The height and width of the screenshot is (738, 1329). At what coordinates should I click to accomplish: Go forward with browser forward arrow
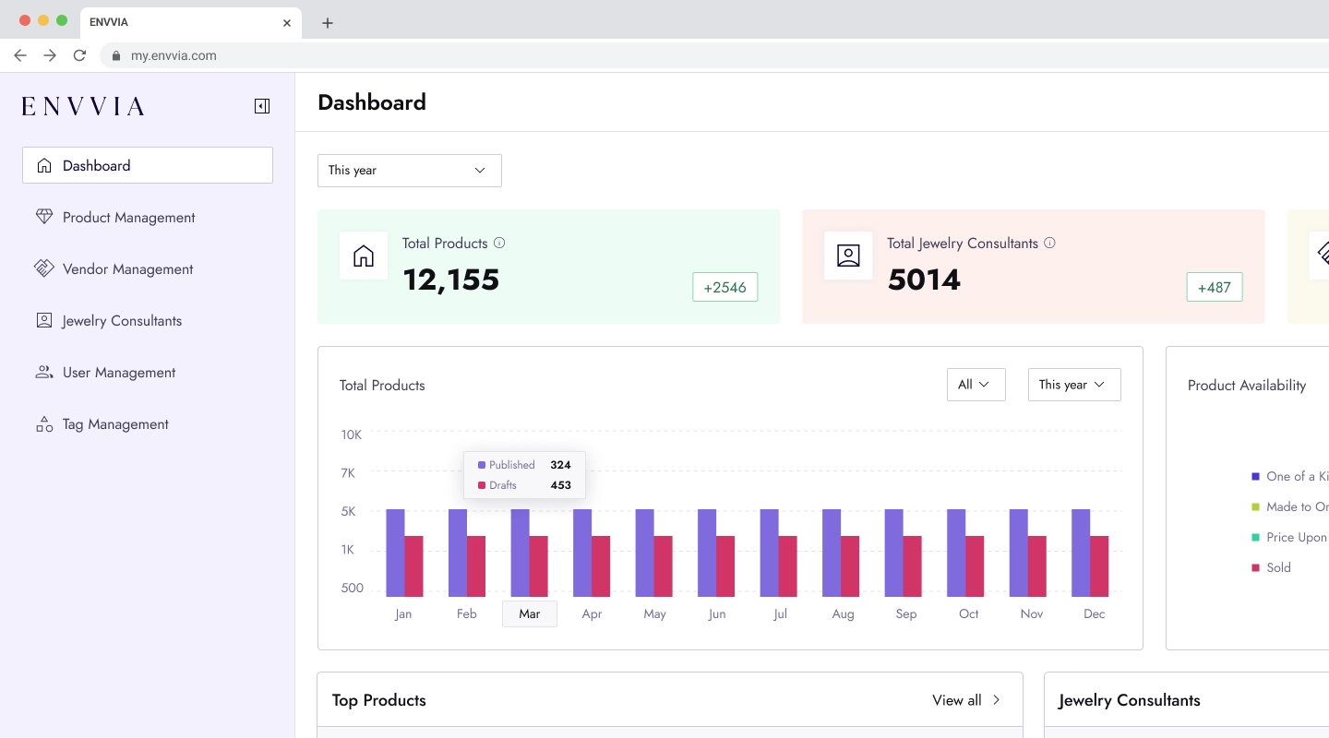tap(50, 55)
